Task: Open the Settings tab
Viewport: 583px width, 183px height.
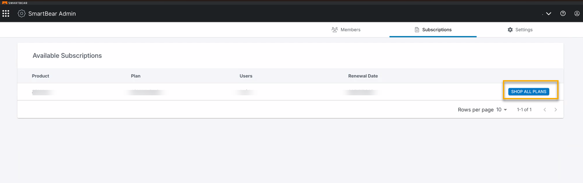Action: coord(520,30)
